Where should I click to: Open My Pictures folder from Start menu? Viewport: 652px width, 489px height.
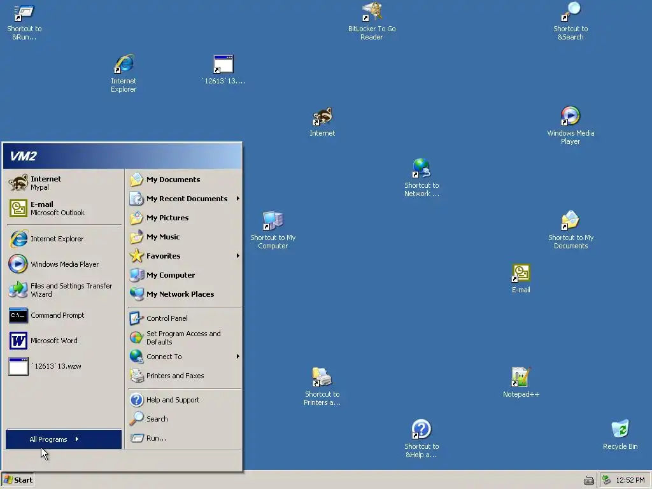185,218
